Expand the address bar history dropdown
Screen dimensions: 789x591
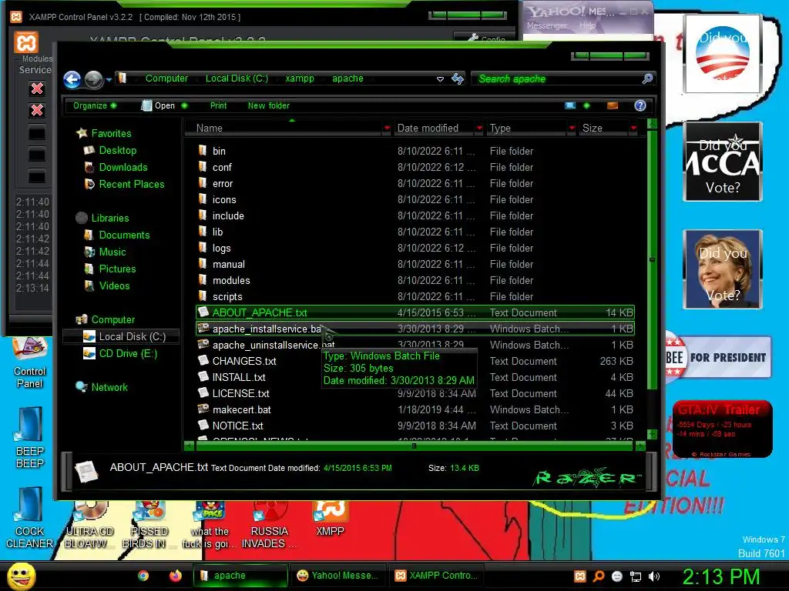[440, 79]
